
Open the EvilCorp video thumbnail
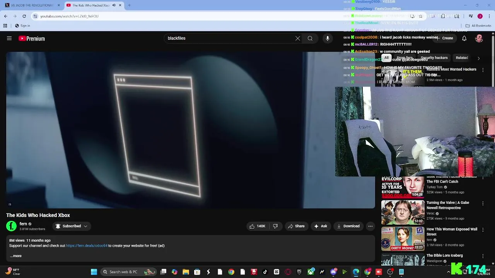tap(403, 187)
